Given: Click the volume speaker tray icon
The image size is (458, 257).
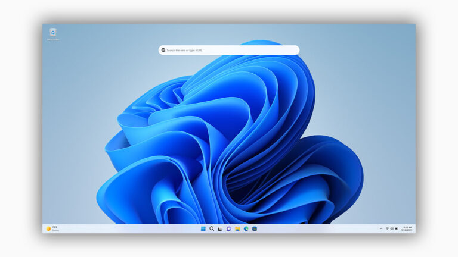Looking at the screenshot, I should pyautogui.click(x=392, y=228).
